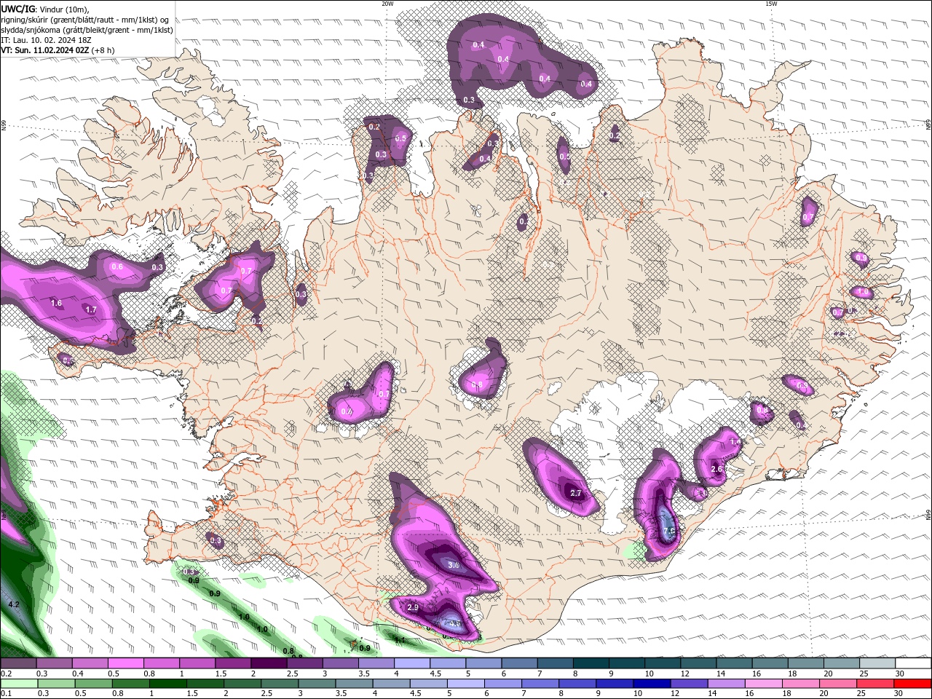Click the '20W' longitude label
The height and width of the screenshot is (699, 932).
point(387,4)
